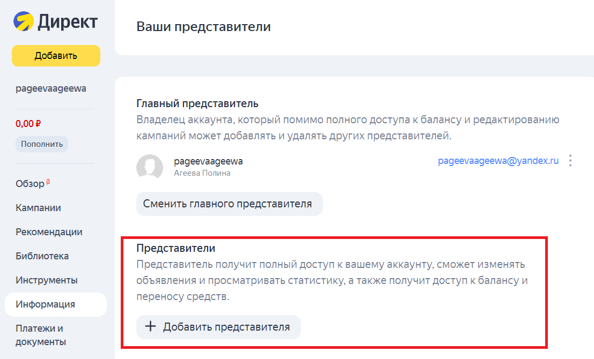Click the Yandex Direct logo icon
Image resolution: width=594 pixels, height=359 pixels.
click(x=23, y=22)
